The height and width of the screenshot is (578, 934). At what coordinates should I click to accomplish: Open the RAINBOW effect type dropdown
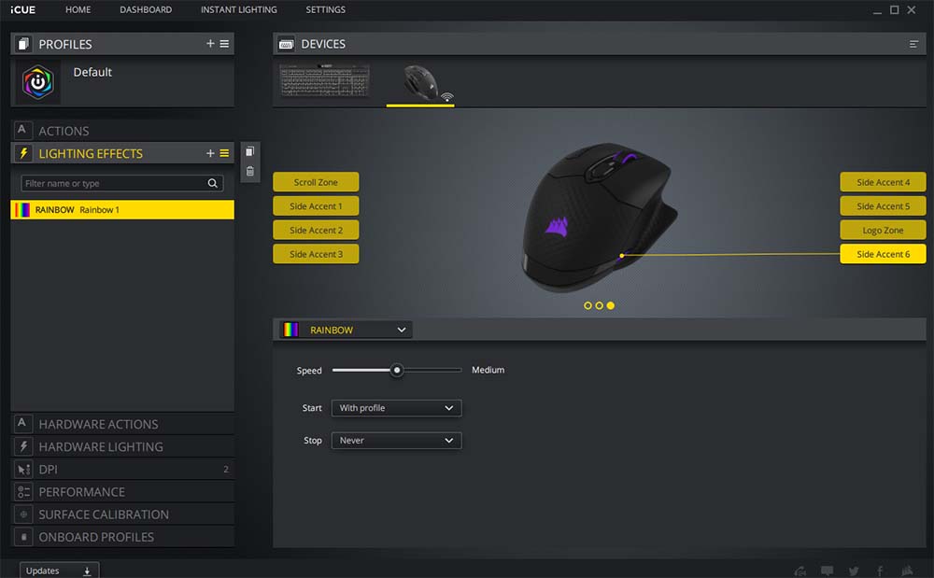point(346,330)
